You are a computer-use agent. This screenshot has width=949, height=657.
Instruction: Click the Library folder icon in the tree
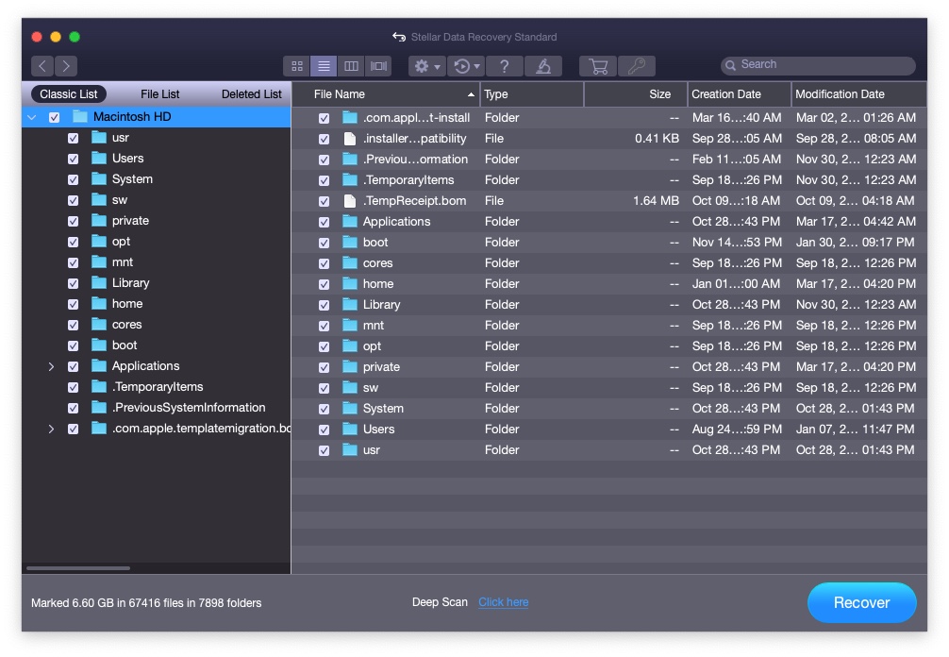99,283
